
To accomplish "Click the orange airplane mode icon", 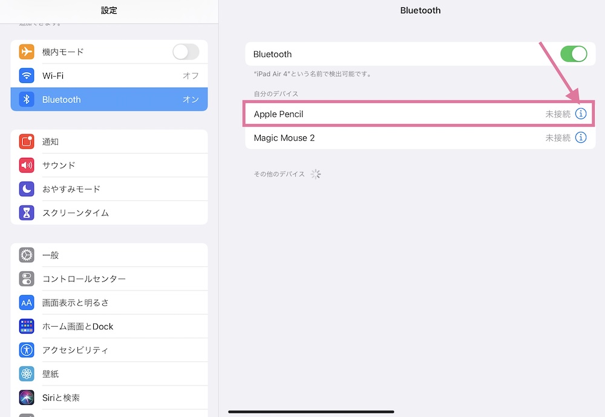I will [x=26, y=51].
